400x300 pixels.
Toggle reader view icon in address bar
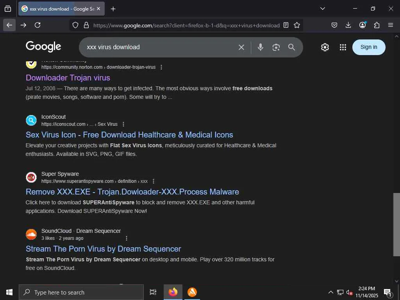coord(286,25)
